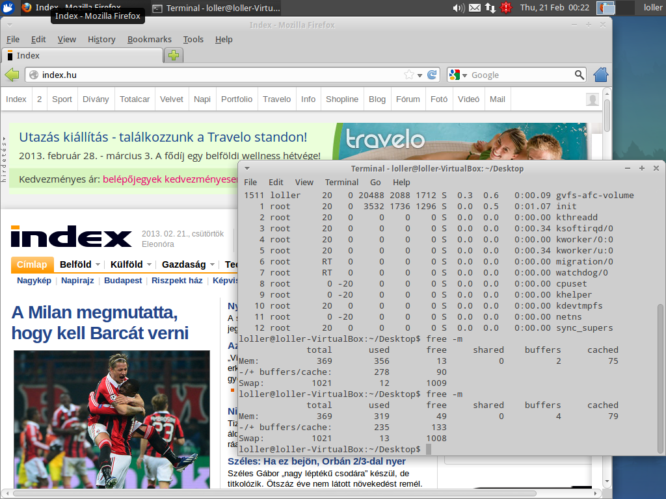This screenshot has width=666, height=499.
Task: Bookmark this page with the star icon
Action: point(408,75)
